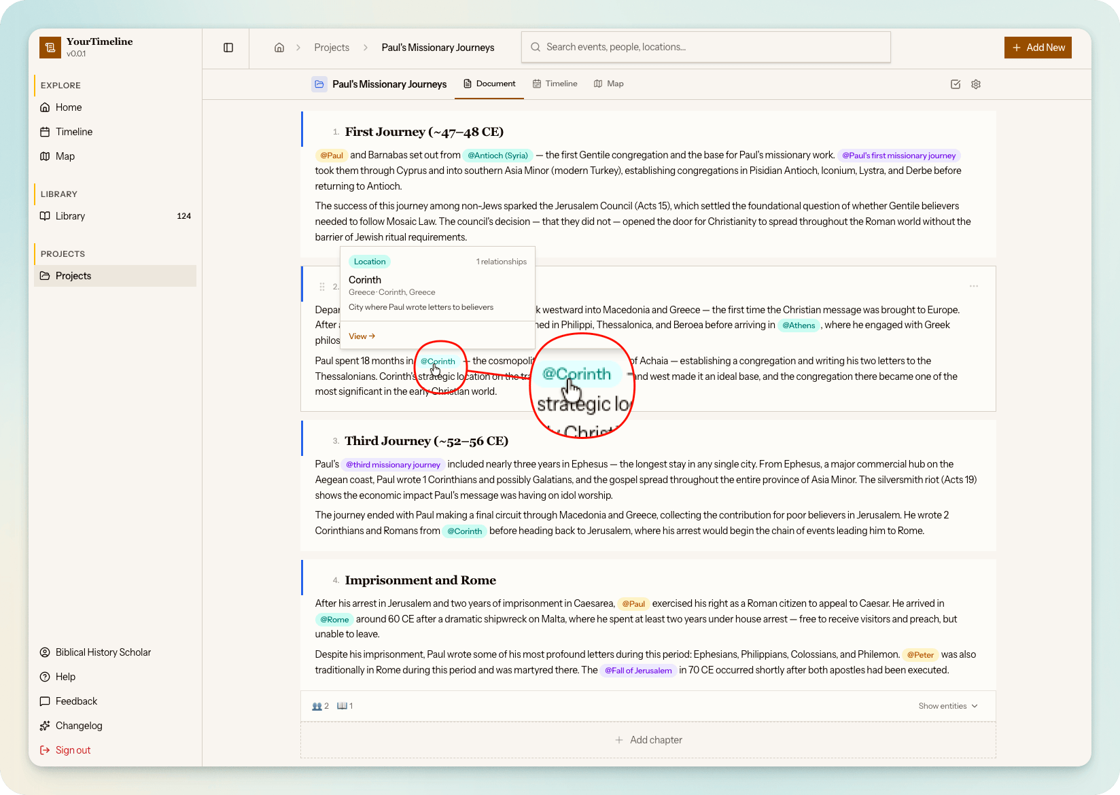Click the Location badge in popup
The width and height of the screenshot is (1120, 795).
[x=370, y=262]
